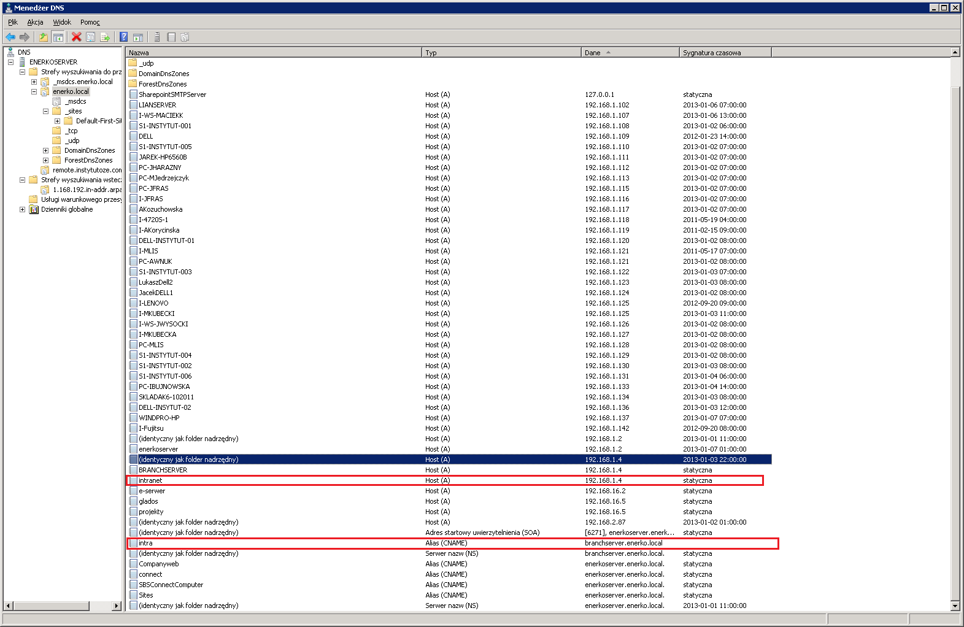Select the WINDPRO-HP host record
964x627 pixels.
point(449,418)
